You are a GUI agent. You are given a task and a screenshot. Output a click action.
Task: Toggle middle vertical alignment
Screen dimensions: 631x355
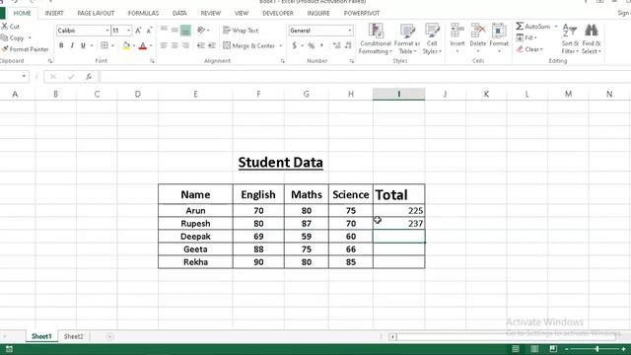pos(175,31)
